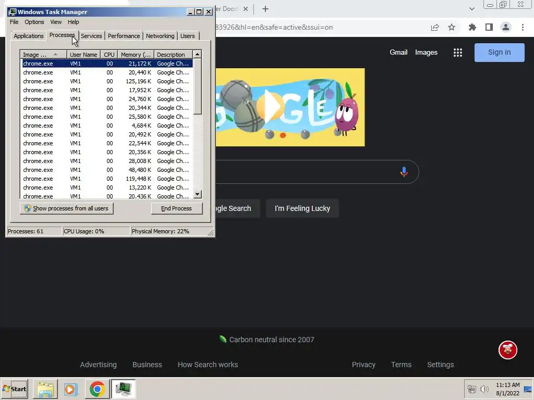534x400 pixels.
Task: Click the Chrome address bar URL
Action: point(274,27)
